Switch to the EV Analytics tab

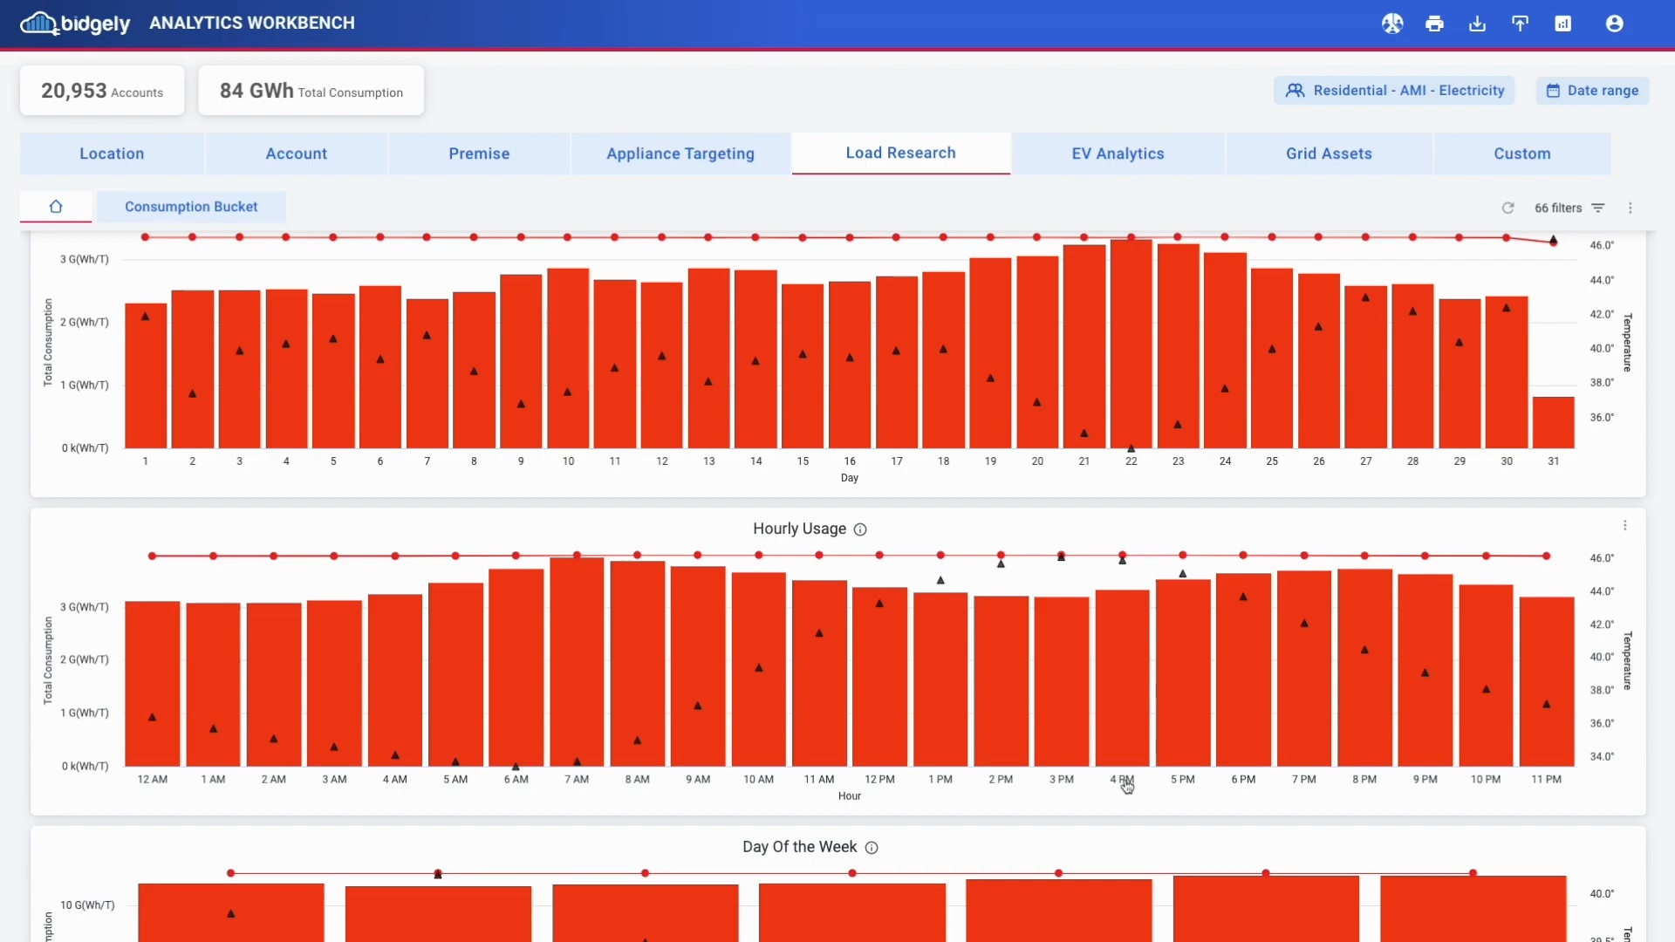click(x=1118, y=154)
